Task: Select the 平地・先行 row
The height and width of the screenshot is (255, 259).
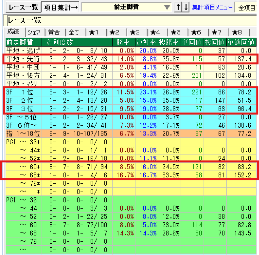Action: (23, 59)
